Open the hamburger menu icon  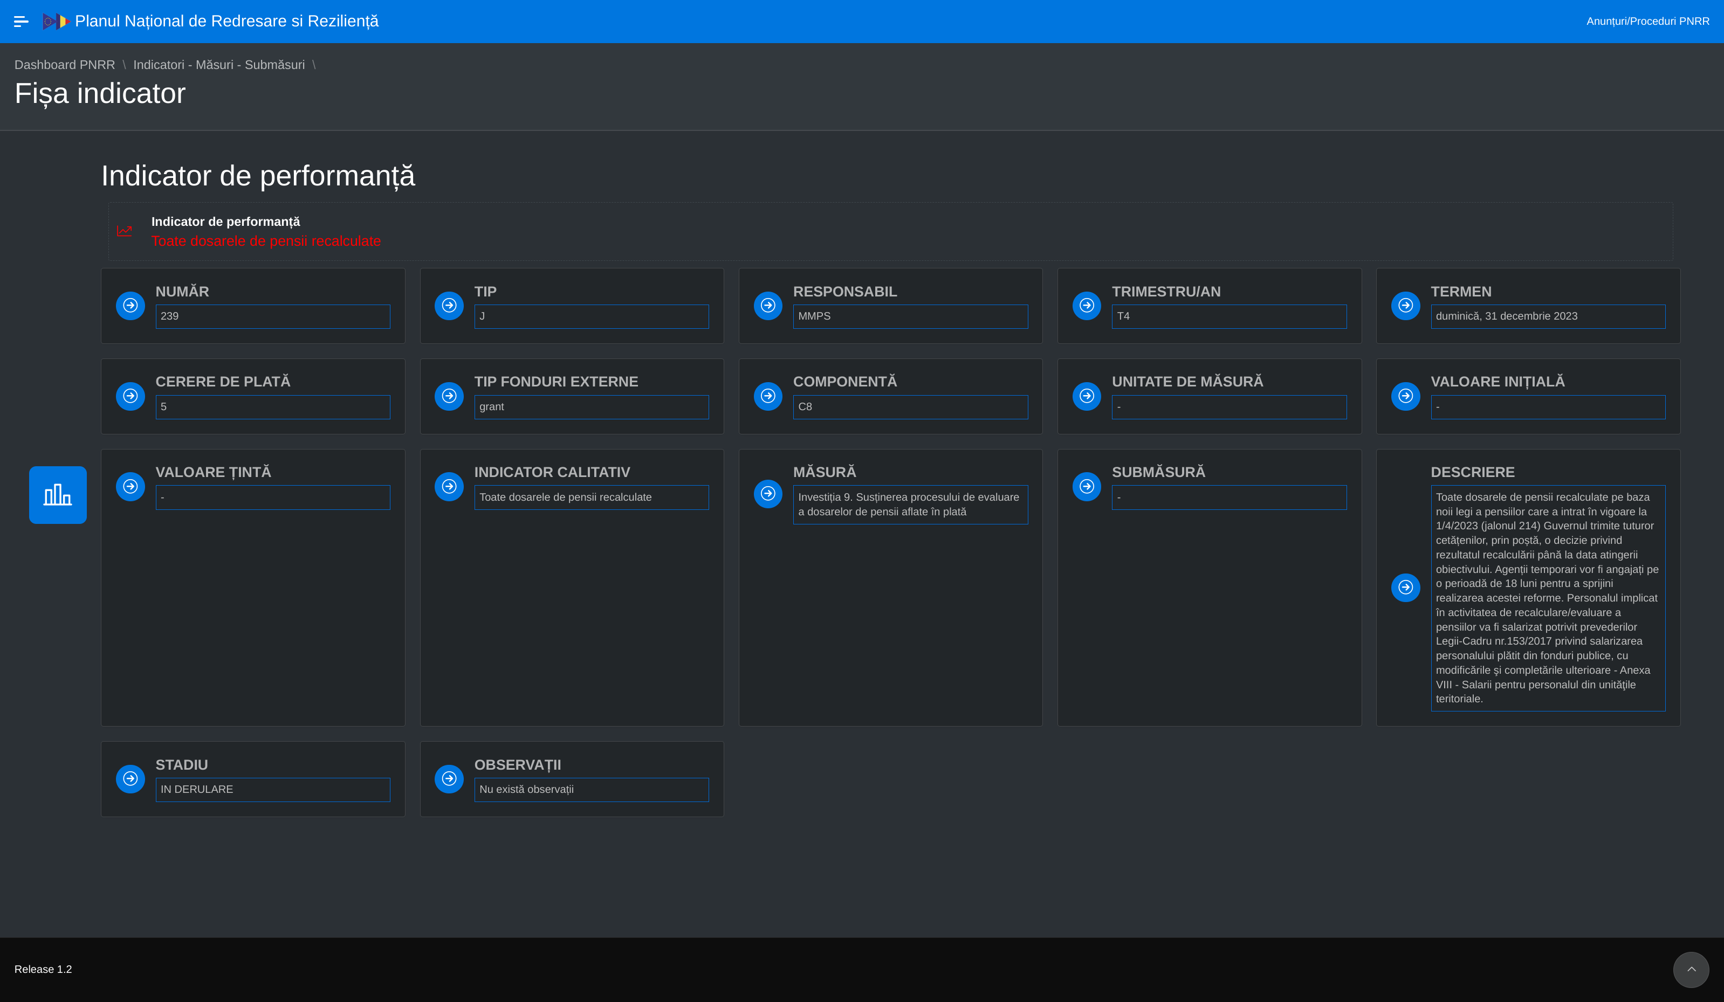pos(21,21)
